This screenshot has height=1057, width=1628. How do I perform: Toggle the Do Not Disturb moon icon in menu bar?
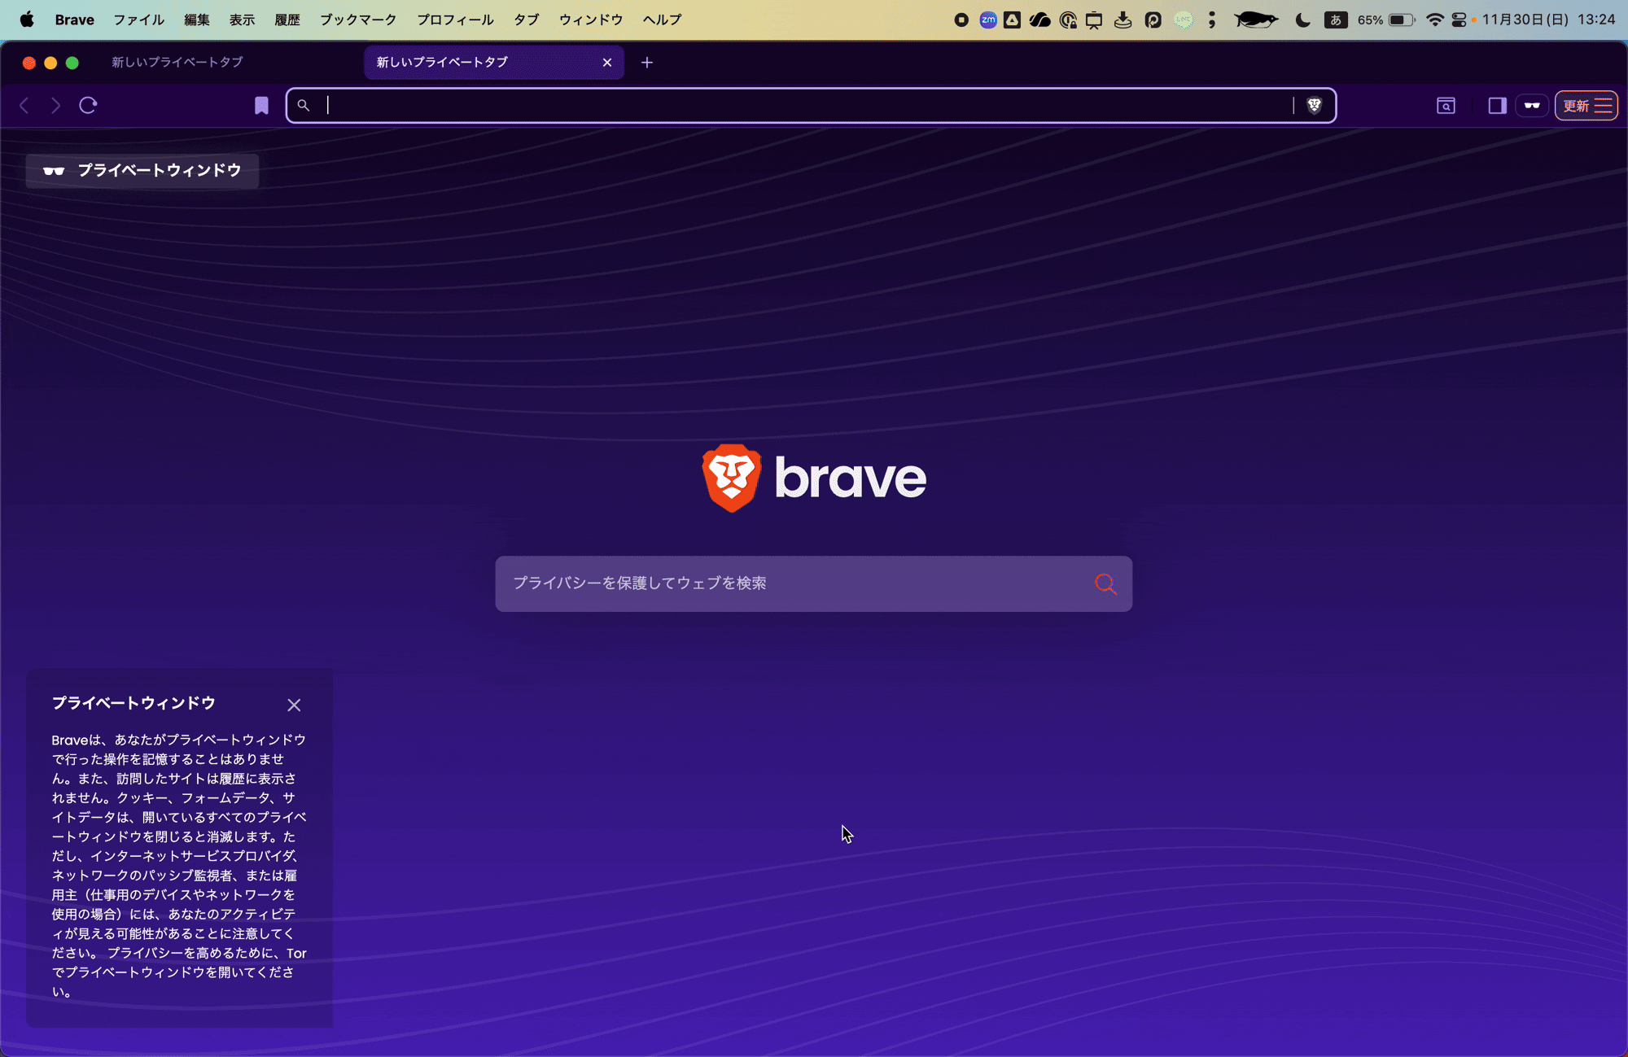pyautogui.click(x=1302, y=20)
